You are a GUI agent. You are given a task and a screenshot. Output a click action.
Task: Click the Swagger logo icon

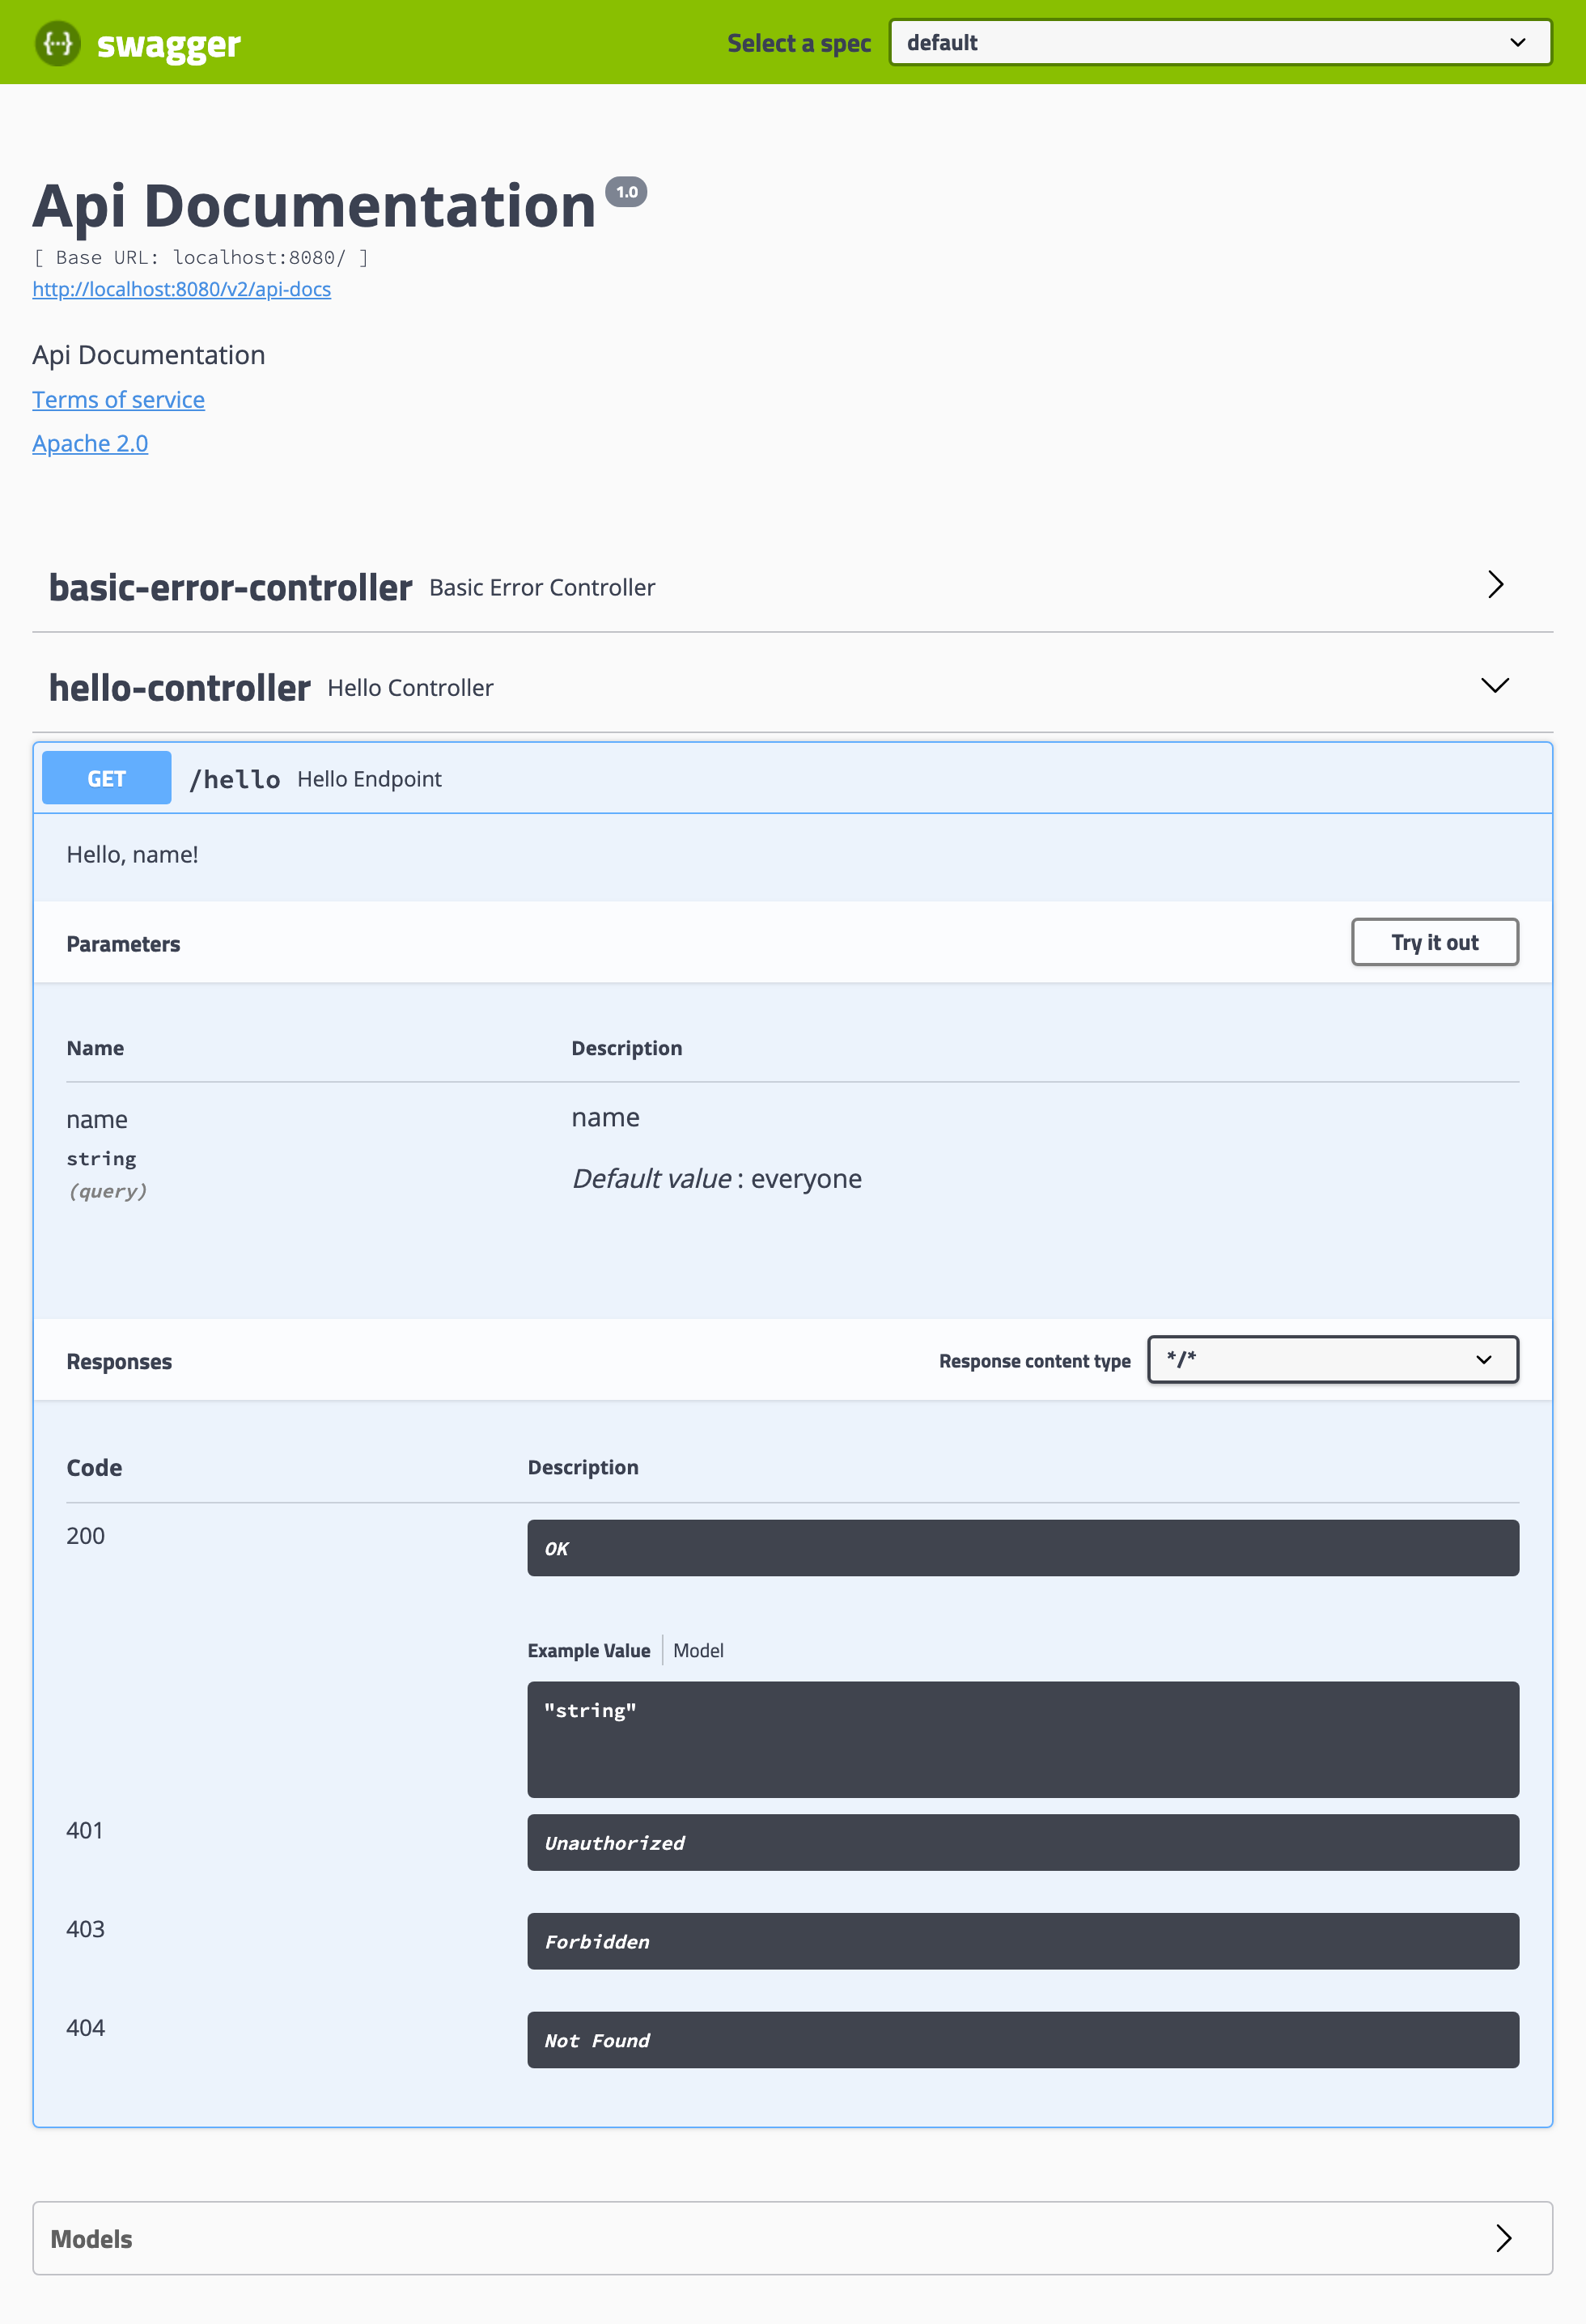[58, 43]
